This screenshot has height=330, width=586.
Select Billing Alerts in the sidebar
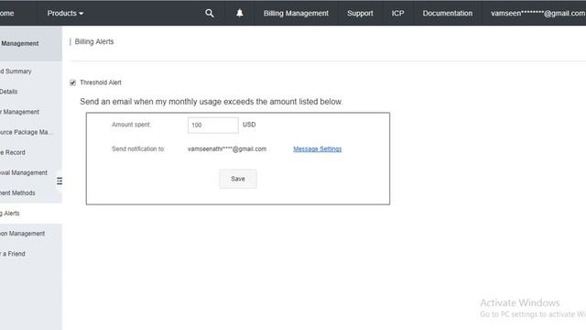point(10,214)
